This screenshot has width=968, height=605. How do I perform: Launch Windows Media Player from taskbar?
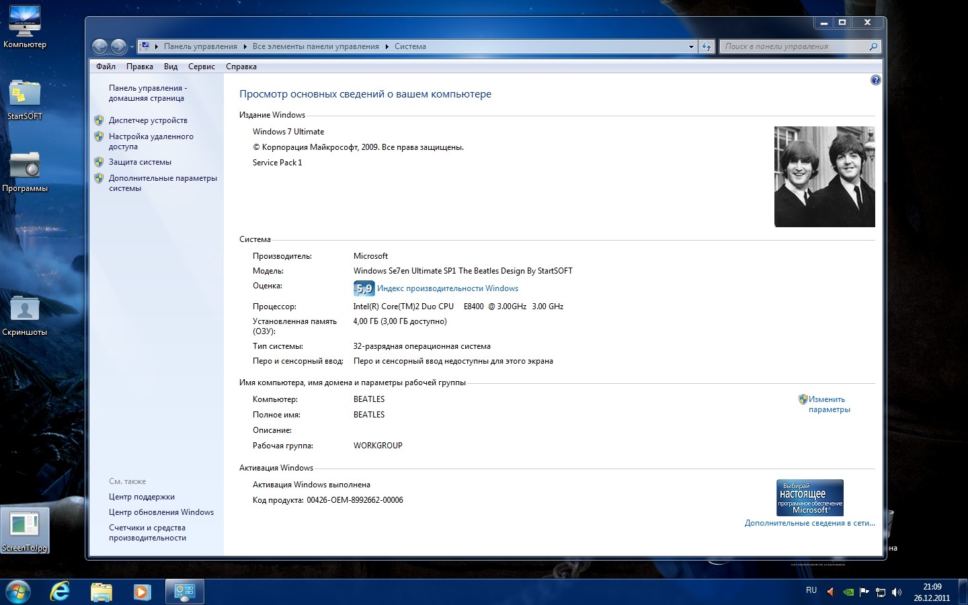(x=141, y=592)
